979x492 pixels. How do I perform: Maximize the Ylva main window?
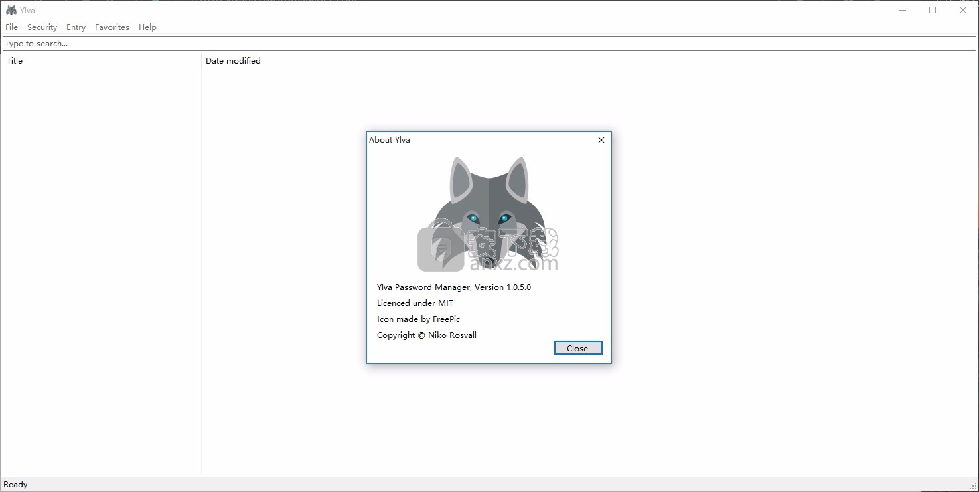pos(933,10)
